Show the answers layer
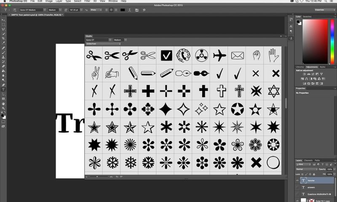This screenshot has width=337, height=202. coord(297,188)
